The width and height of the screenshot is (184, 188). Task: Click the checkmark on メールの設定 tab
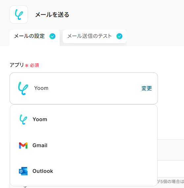[x=52, y=36]
